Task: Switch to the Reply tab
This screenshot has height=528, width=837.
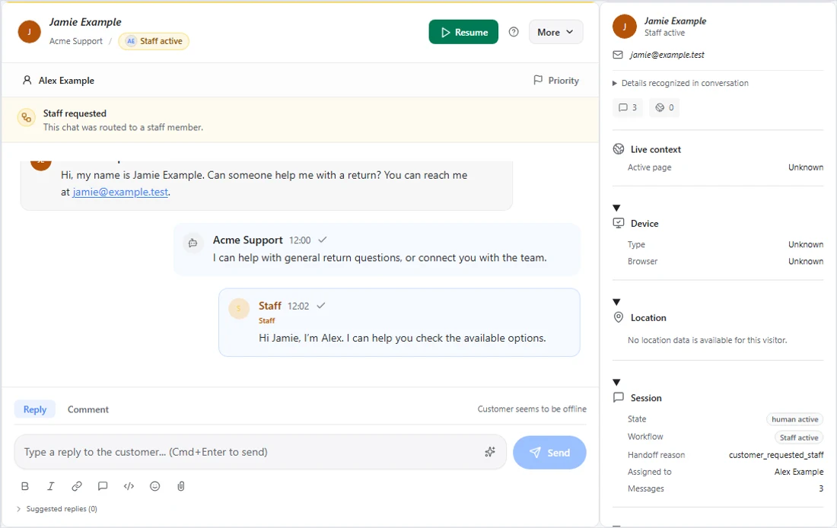Action: tap(35, 409)
